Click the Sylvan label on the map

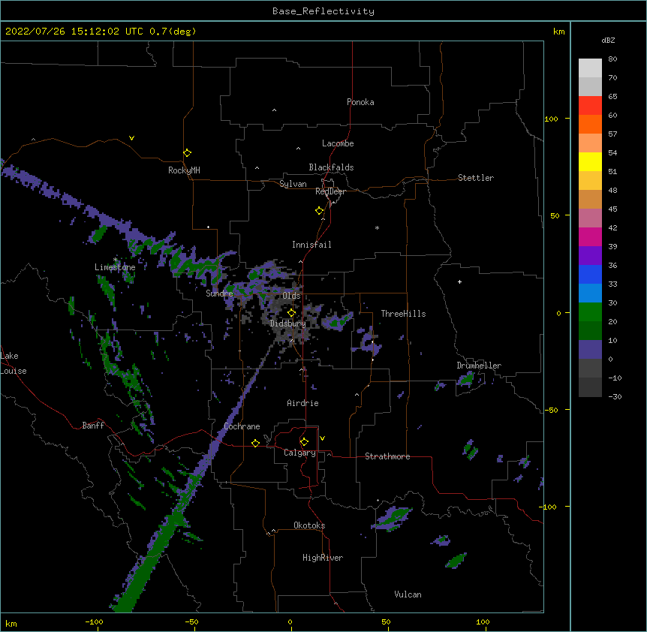point(293,184)
